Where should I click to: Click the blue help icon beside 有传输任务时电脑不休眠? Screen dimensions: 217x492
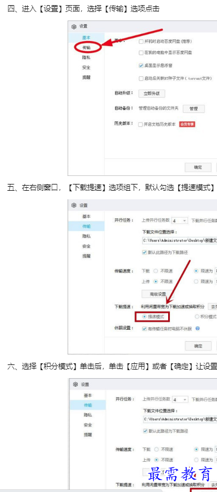198,329
